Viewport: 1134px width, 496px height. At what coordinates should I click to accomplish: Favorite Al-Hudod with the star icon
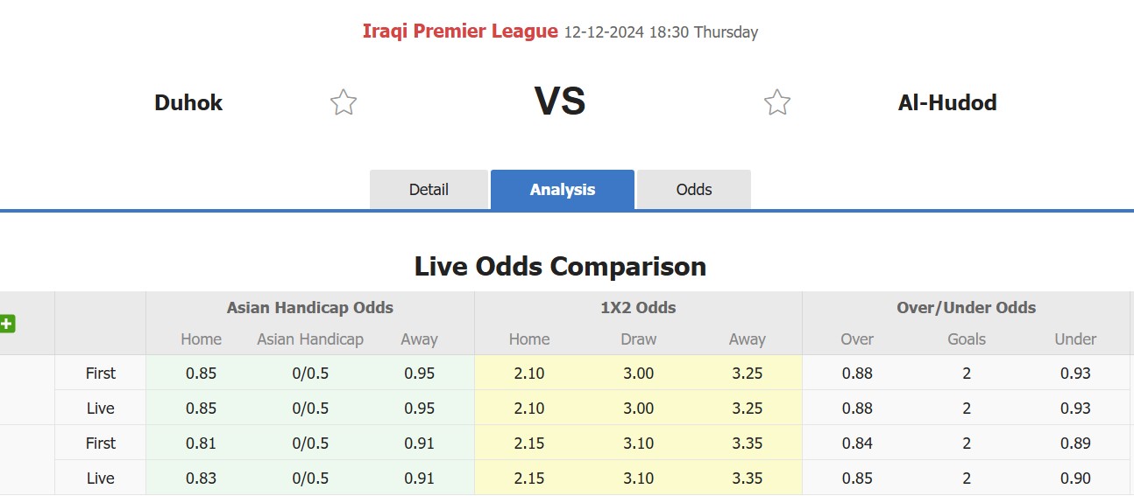(x=777, y=102)
